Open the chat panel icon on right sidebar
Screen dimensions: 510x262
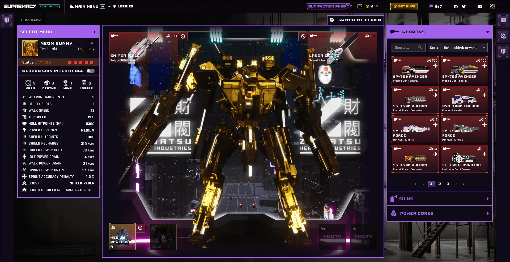pyautogui.click(x=503, y=20)
